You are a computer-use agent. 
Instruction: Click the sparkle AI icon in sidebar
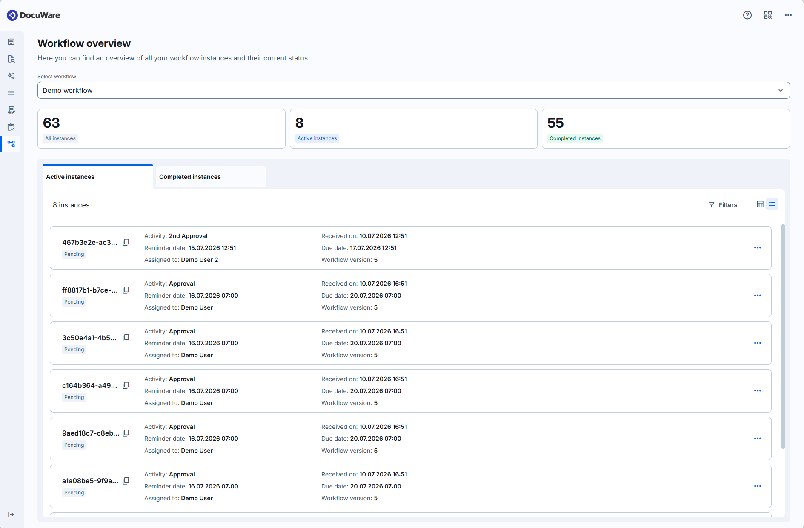tap(11, 76)
